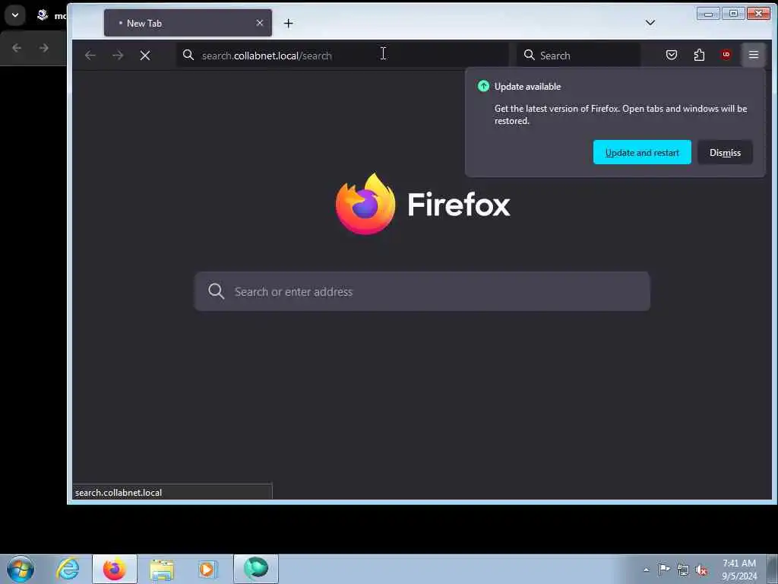
Task: Focus the toolbar Search box
Action: [578, 55]
